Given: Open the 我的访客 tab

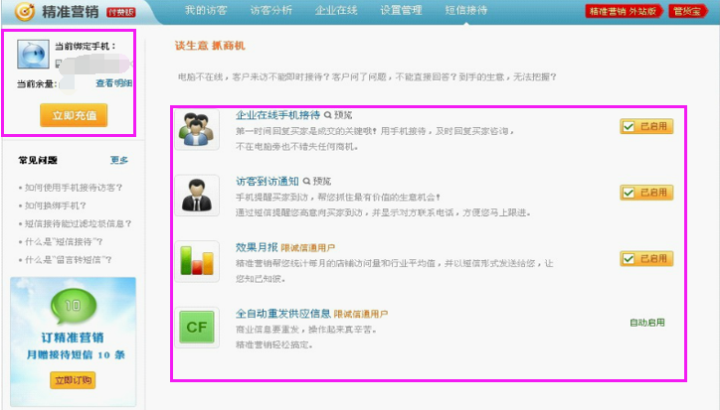Looking at the screenshot, I should click(206, 10).
